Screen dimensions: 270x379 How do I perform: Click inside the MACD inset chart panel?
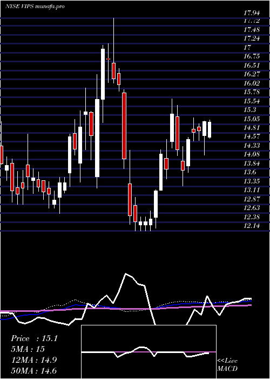(x=148, y=352)
